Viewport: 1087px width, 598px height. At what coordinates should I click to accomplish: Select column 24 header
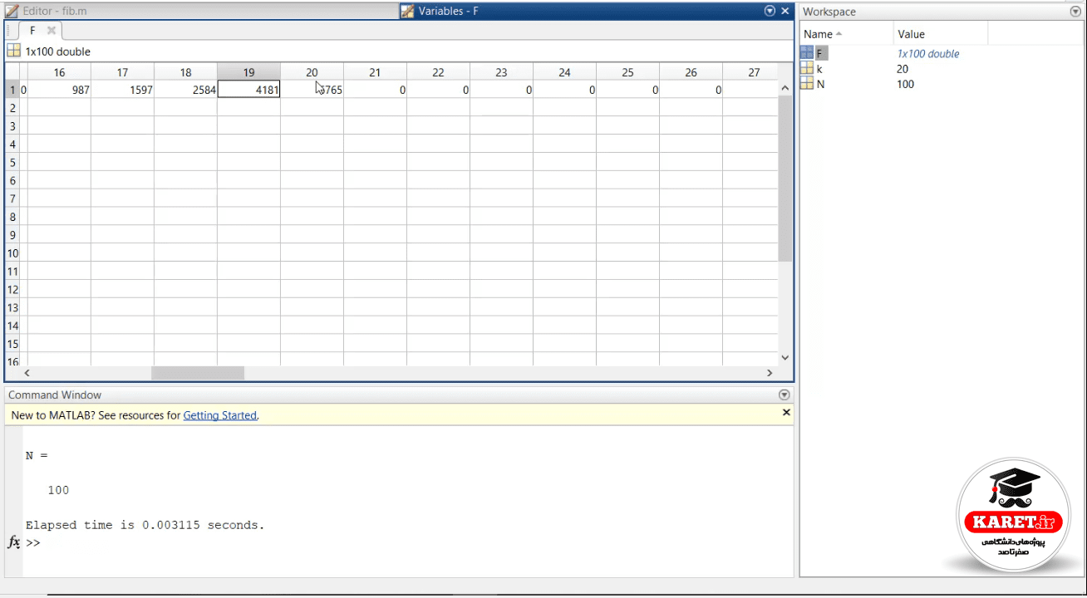pos(564,72)
